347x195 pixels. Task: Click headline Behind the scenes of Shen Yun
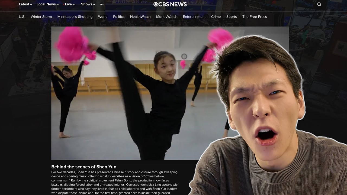coord(84,167)
